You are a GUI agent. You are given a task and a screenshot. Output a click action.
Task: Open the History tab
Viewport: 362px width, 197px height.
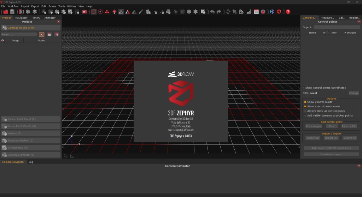[x=36, y=18]
